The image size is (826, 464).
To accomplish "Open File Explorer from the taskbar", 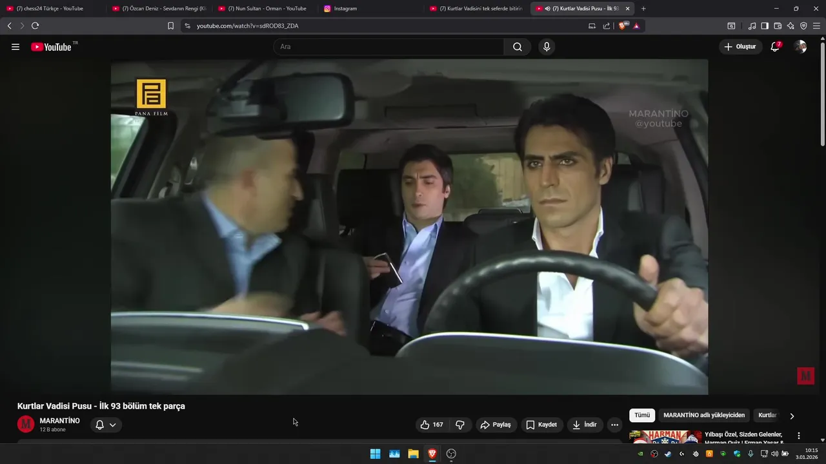I will click(x=413, y=454).
